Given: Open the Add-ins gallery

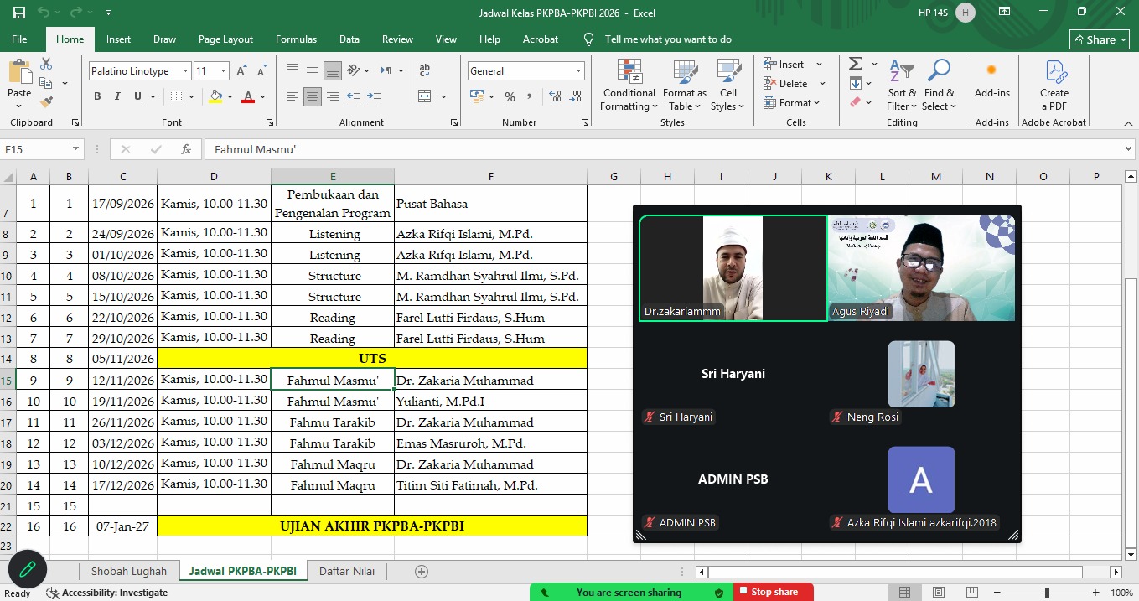Looking at the screenshot, I should [992, 79].
